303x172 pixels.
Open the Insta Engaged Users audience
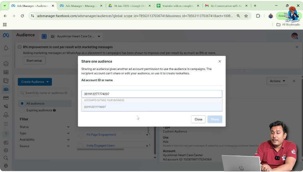(101, 146)
